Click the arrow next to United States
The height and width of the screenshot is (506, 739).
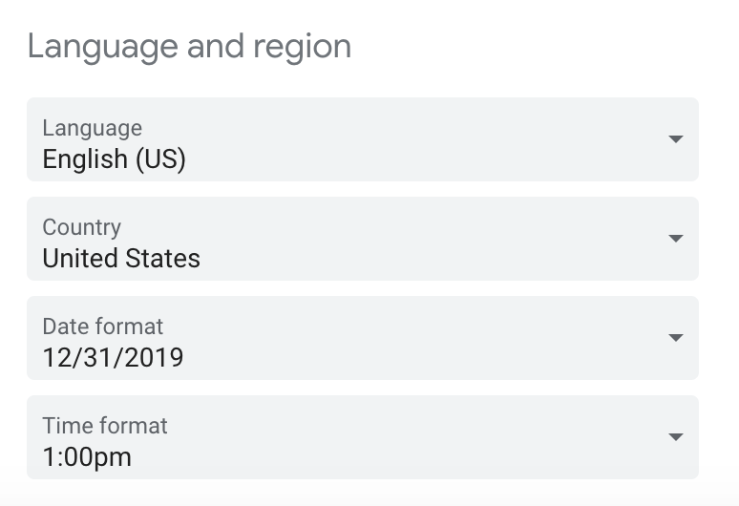(676, 239)
